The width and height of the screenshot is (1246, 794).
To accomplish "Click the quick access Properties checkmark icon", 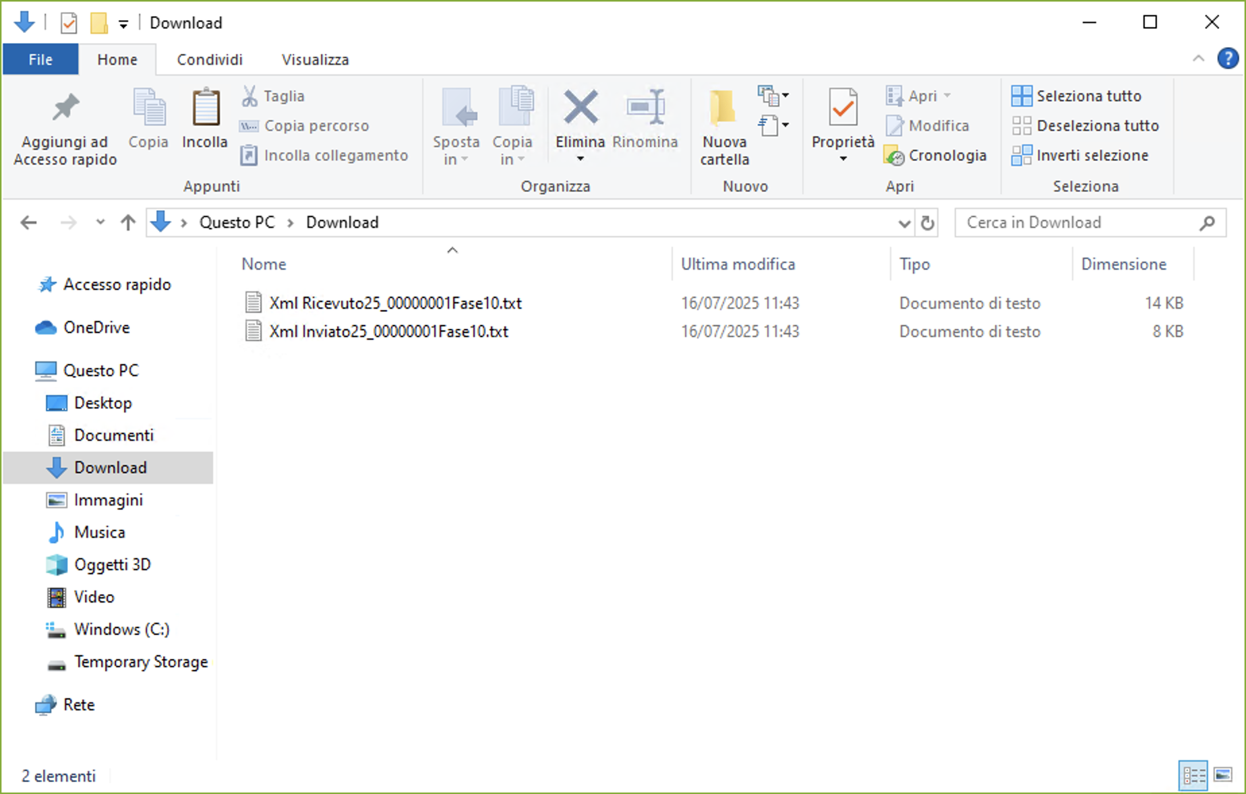I will click(x=69, y=23).
